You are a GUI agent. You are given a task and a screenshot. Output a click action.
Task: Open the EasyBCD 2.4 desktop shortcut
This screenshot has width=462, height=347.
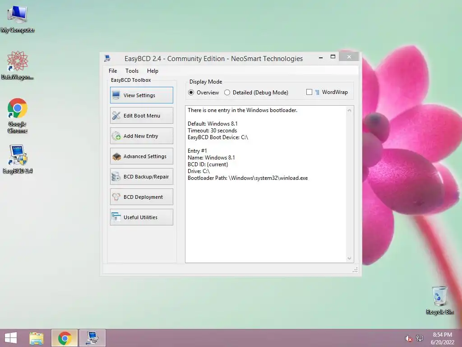18,159
